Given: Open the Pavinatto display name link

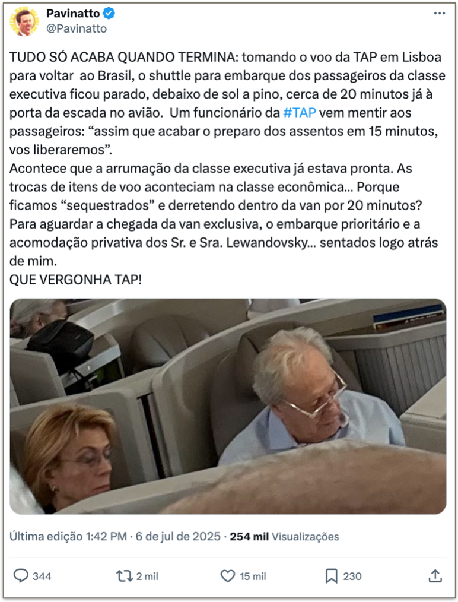Looking at the screenshot, I should (73, 14).
